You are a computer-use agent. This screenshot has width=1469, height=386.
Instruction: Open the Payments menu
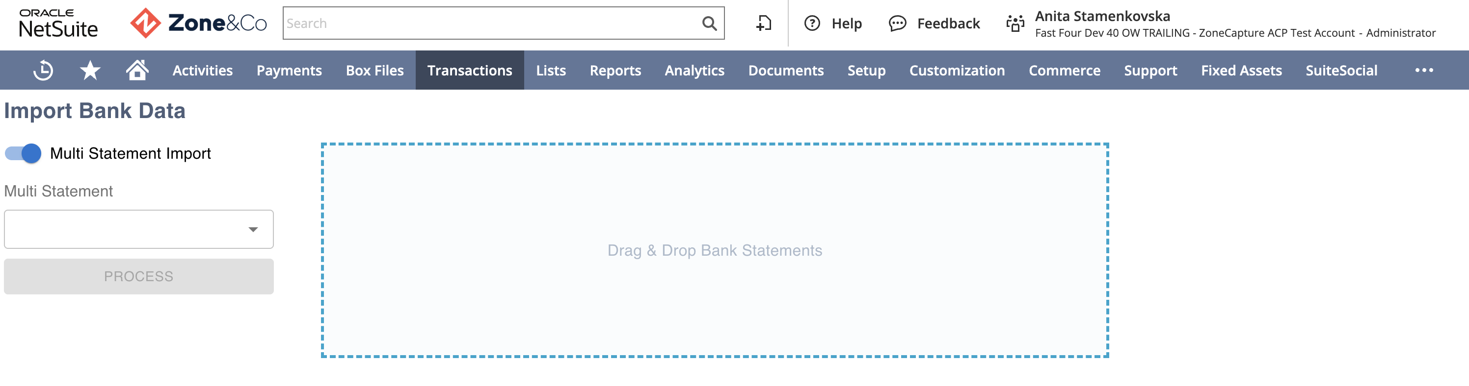289,70
